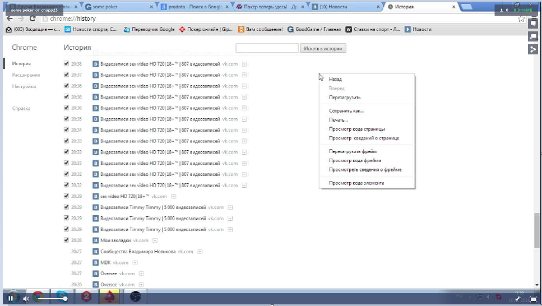The width and height of the screenshot is (542, 306).
Task: Uncheck the 20:38 history entry checkbox
Action: tap(66, 64)
